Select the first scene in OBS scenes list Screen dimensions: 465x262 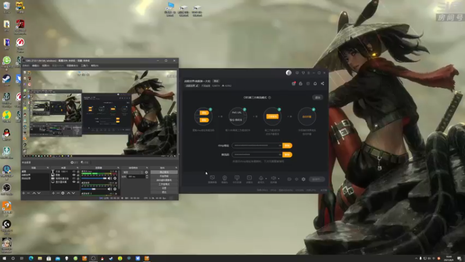35,172
